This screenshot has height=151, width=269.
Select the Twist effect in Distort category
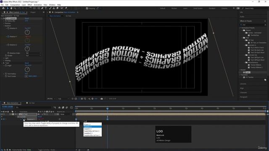pyautogui.click(x=248, y=73)
